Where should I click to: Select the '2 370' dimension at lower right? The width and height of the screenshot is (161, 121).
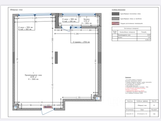[78, 98]
